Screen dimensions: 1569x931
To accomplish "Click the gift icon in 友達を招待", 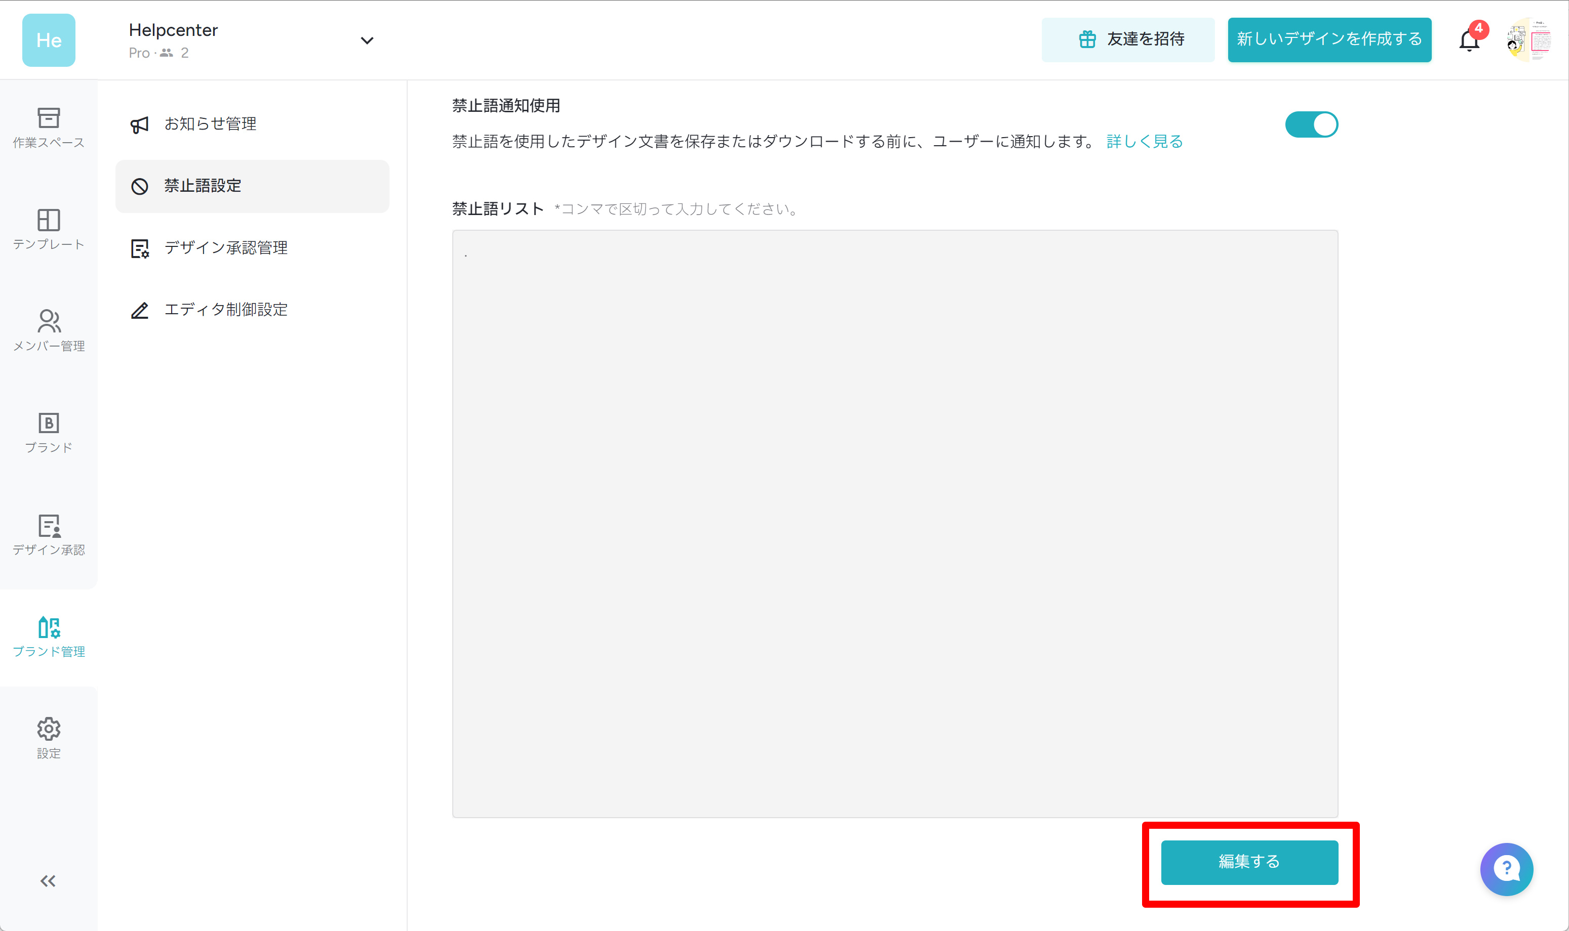I will coord(1087,39).
